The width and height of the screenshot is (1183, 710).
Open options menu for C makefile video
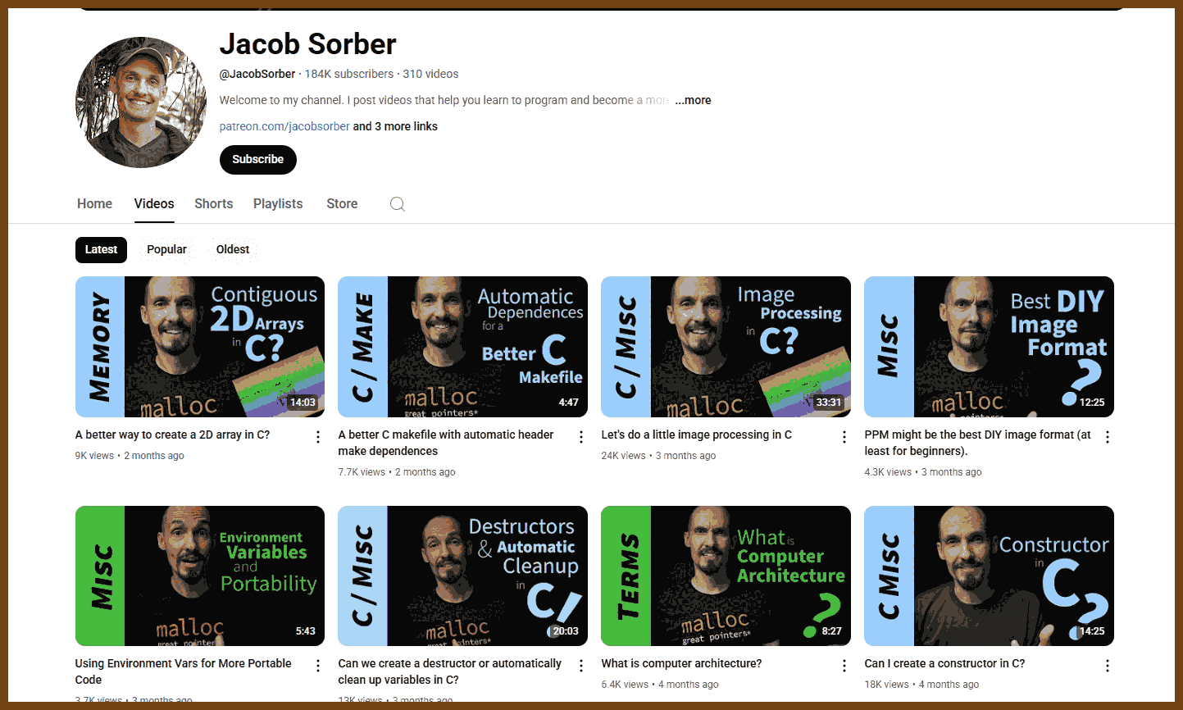tap(581, 437)
